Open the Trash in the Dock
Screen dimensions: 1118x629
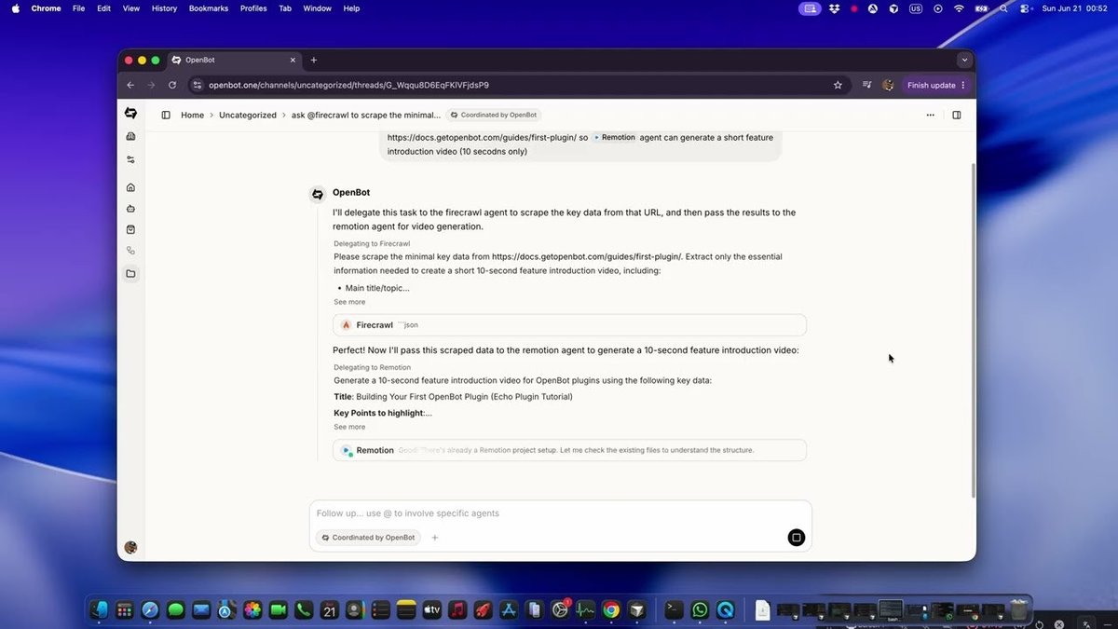coord(1018,610)
